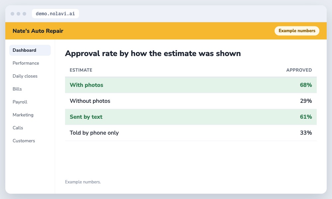Viewport: 332px width, 199px height.
Task: Select the Told by phone only row
Action: (191, 133)
